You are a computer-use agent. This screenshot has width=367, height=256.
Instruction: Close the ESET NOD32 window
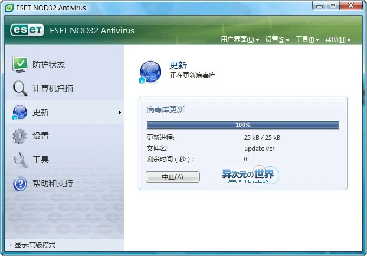click(351, 6)
